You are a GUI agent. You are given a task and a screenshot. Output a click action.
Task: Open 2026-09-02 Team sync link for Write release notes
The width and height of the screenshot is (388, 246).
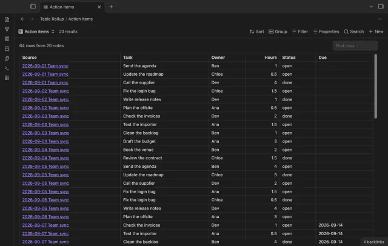pos(45,99)
